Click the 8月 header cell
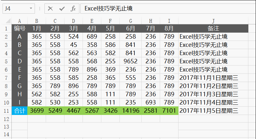Image resolution: width=256 pixels, height=139 pixels. (169, 28)
